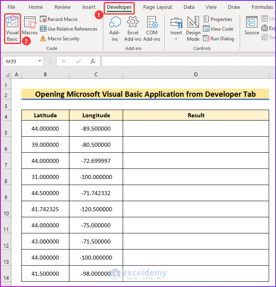Open the Visual Basic editor
The width and height of the screenshot is (276, 287).
coord(12,29)
